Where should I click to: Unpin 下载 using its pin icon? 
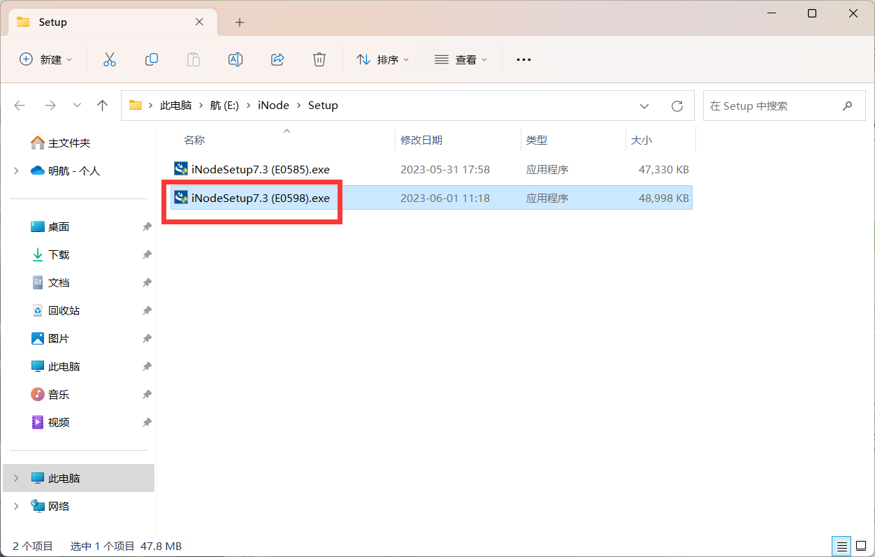click(147, 254)
